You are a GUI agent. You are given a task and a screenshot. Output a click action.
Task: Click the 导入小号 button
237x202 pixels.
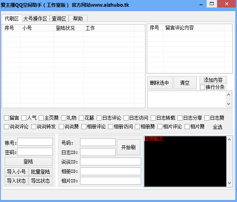pyautogui.click(x=17, y=172)
